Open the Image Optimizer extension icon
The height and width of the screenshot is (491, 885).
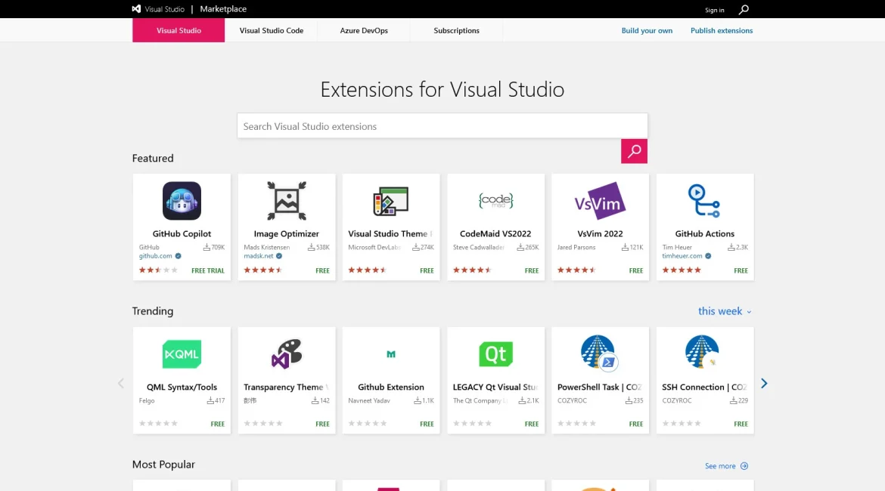pos(287,201)
